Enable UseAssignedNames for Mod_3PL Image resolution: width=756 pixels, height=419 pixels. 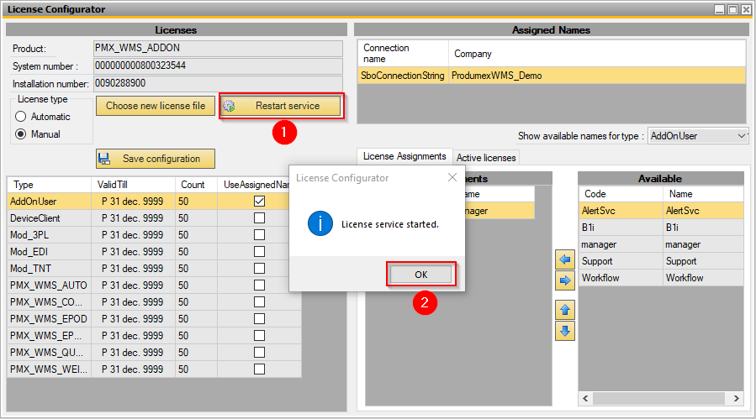(x=259, y=235)
